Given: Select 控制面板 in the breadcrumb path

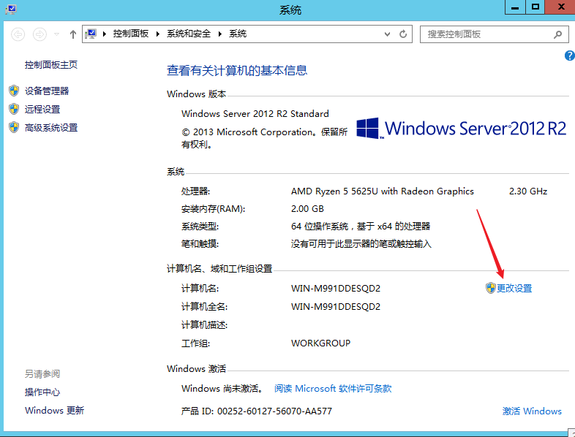Looking at the screenshot, I should coord(130,34).
